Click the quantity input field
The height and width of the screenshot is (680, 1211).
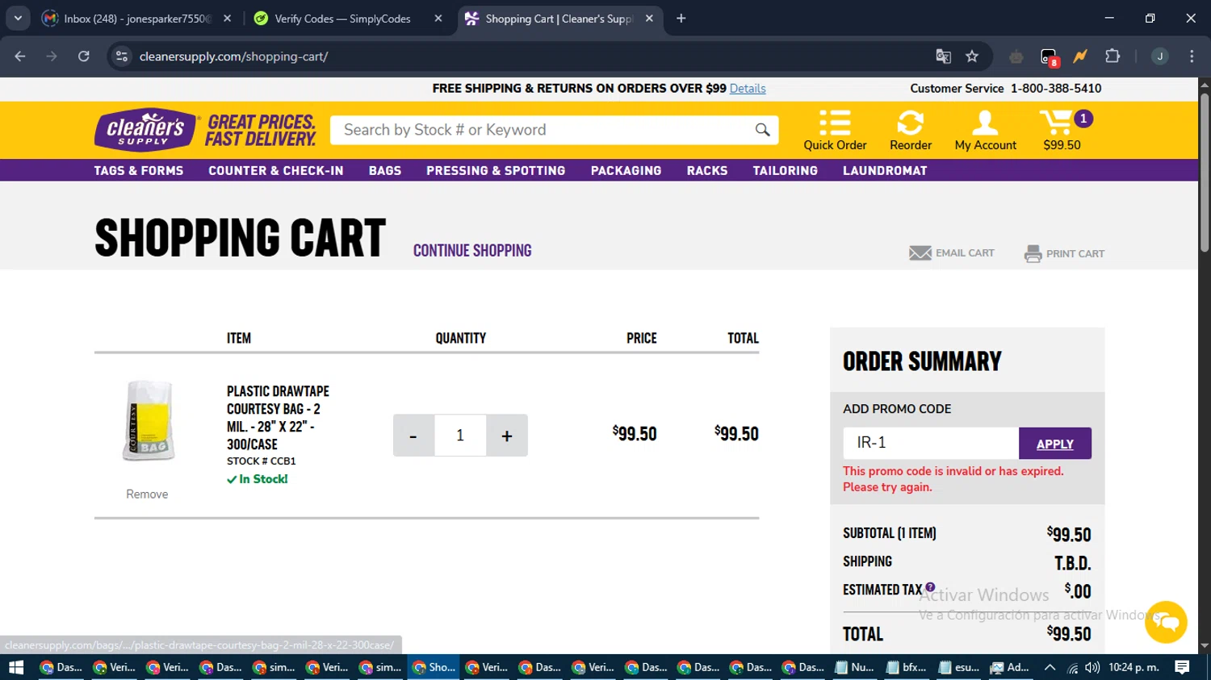coord(460,436)
